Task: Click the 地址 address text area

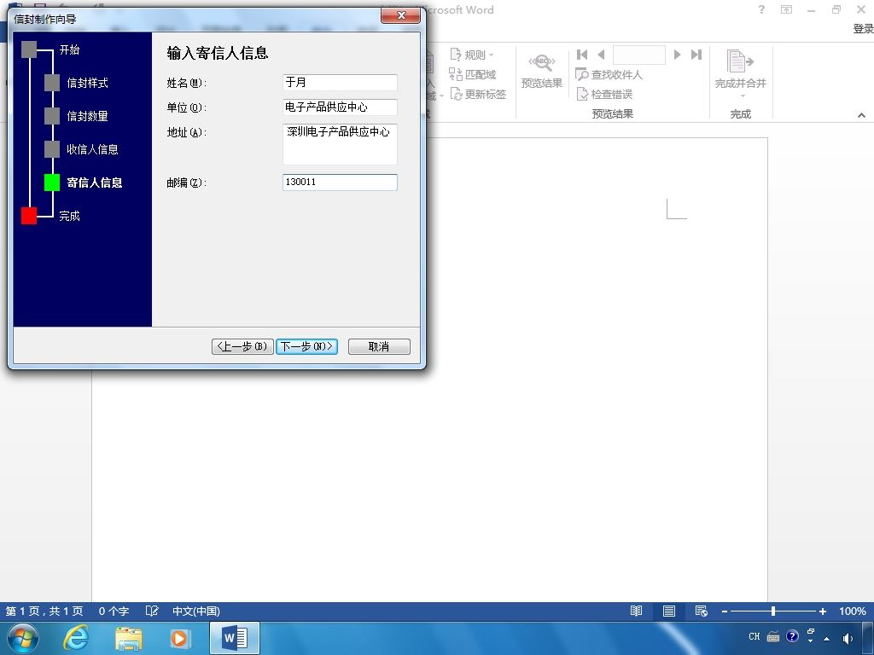Action: pyautogui.click(x=340, y=144)
